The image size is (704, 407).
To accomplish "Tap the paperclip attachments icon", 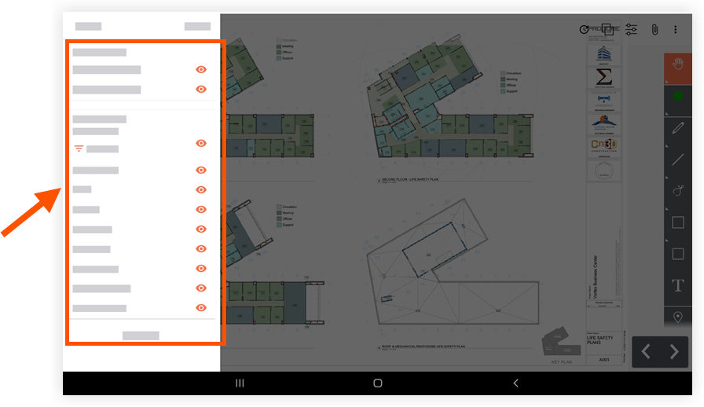I will (x=654, y=30).
